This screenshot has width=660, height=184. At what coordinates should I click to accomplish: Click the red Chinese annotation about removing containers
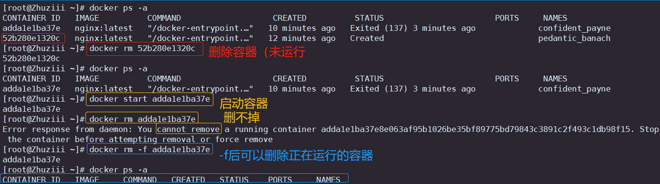tap(257, 52)
